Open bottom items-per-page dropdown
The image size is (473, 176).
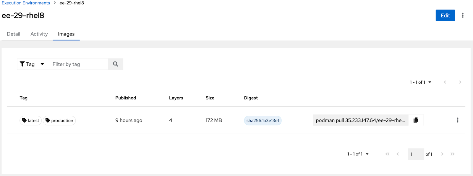point(358,154)
